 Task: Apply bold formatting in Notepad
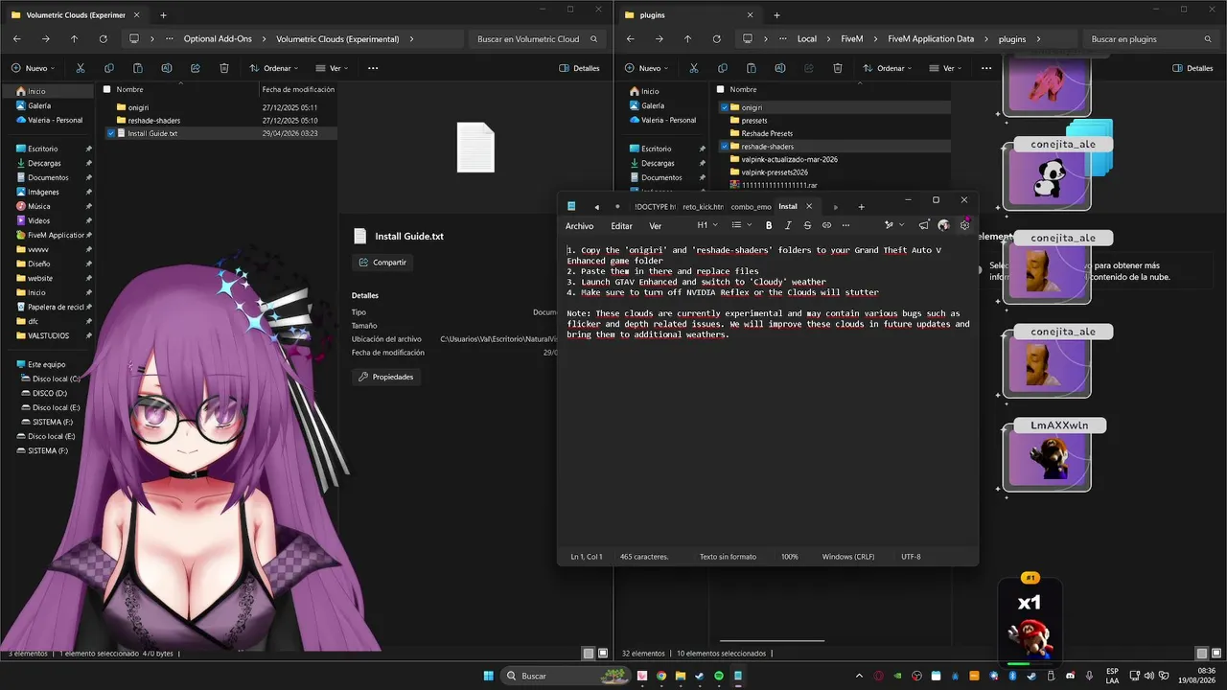769,225
